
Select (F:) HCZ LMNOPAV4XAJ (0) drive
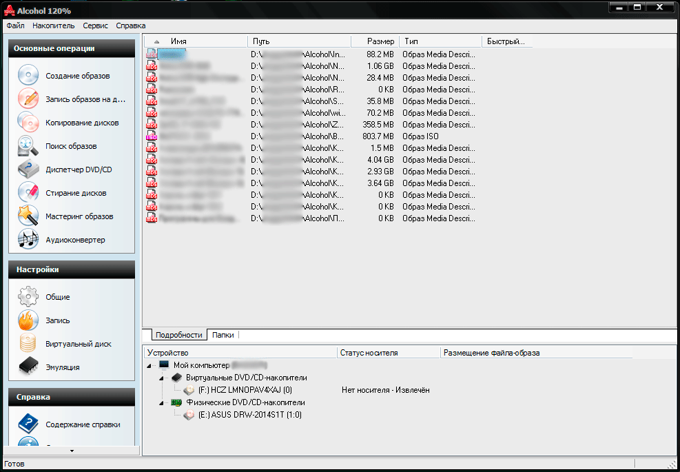(x=245, y=390)
